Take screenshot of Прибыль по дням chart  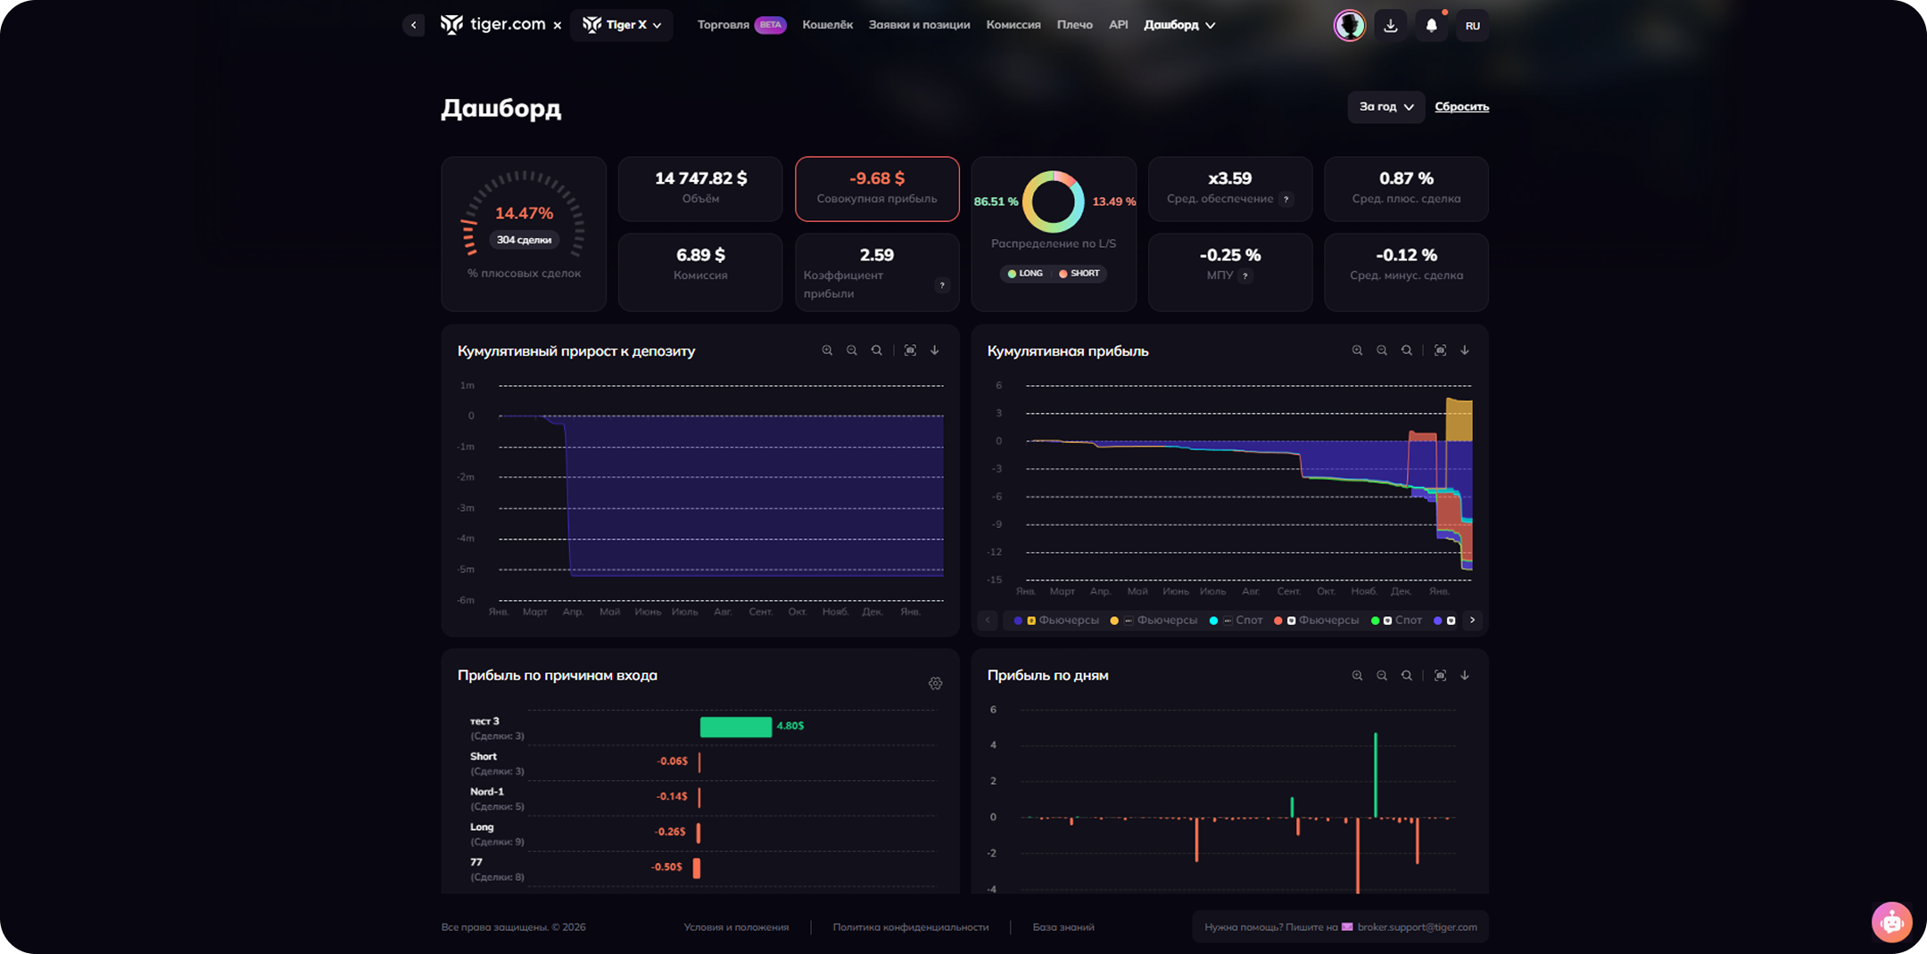point(1440,676)
